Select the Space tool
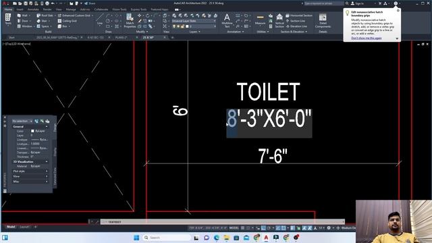Viewport: 432px width, 243px height. [x=43, y=26]
